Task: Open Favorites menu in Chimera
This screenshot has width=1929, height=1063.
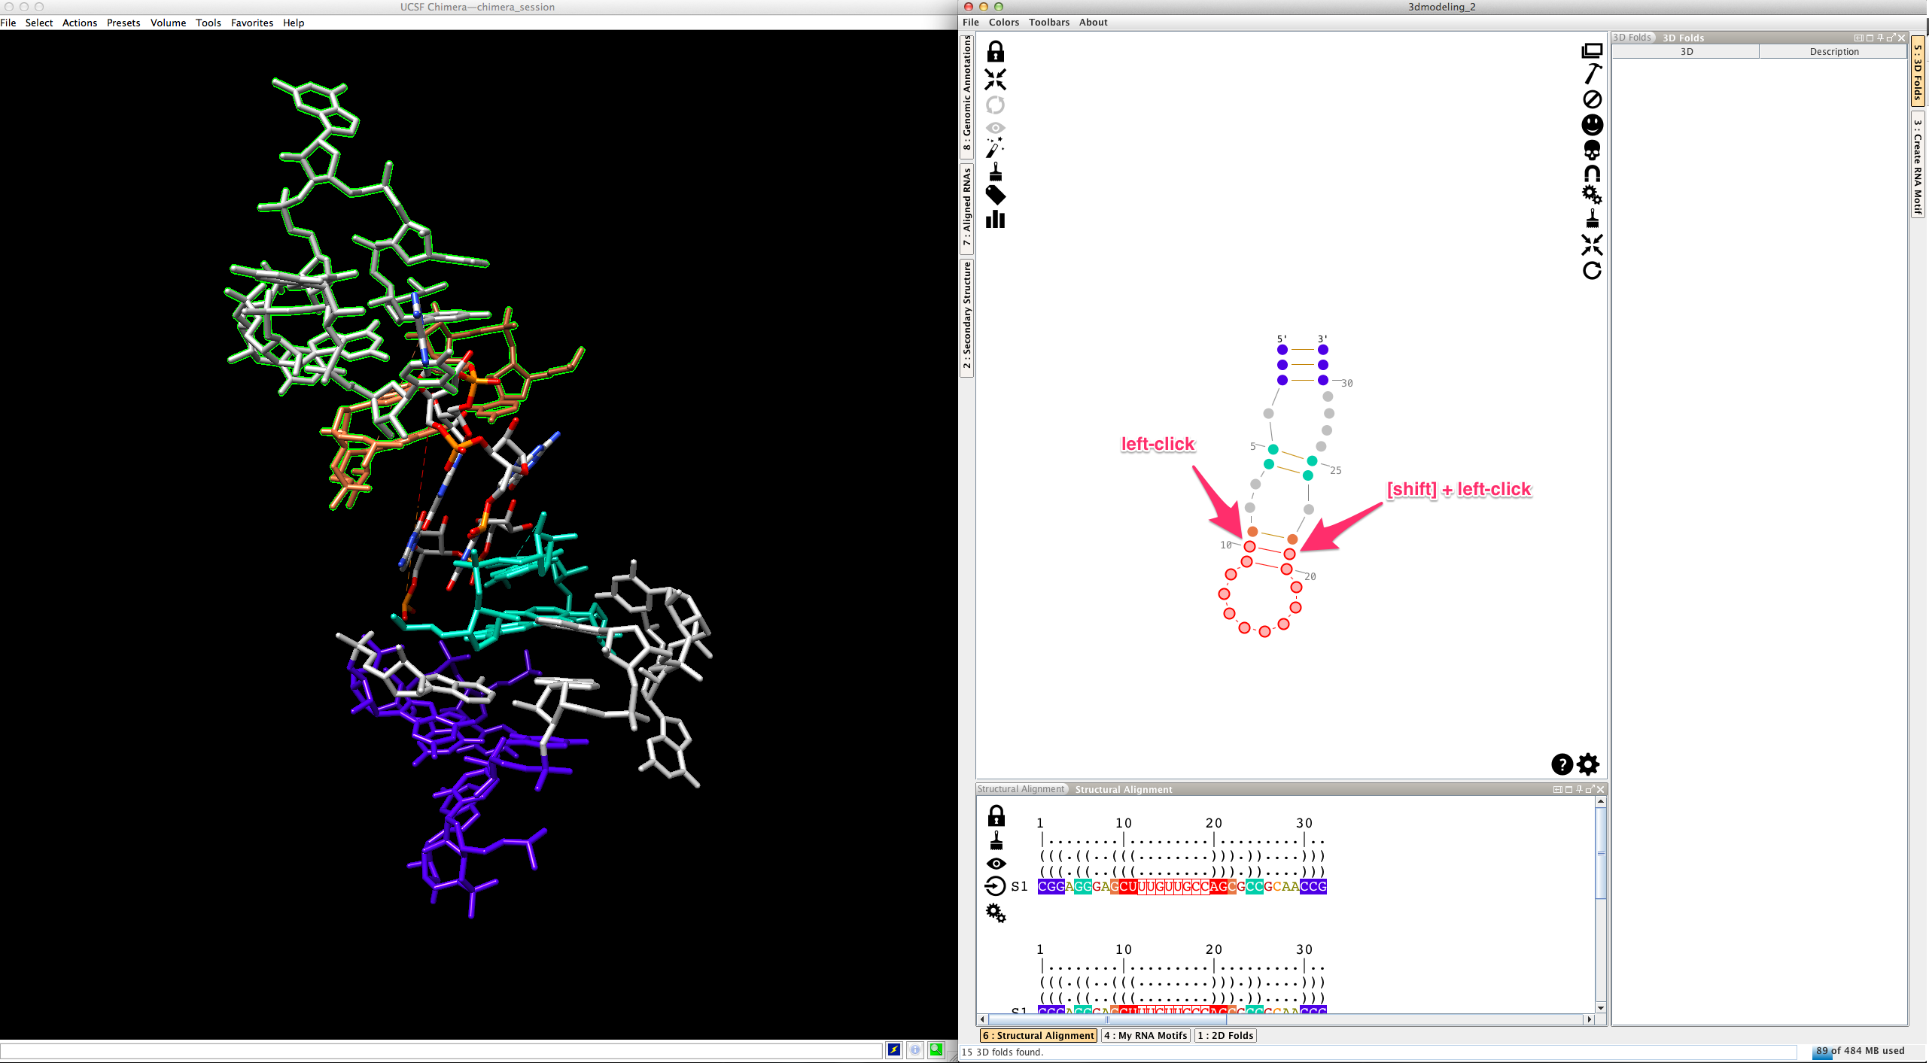Action: 252,23
